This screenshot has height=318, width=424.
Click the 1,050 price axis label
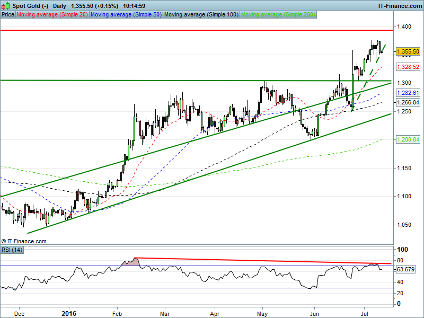click(x=404, y=225)
